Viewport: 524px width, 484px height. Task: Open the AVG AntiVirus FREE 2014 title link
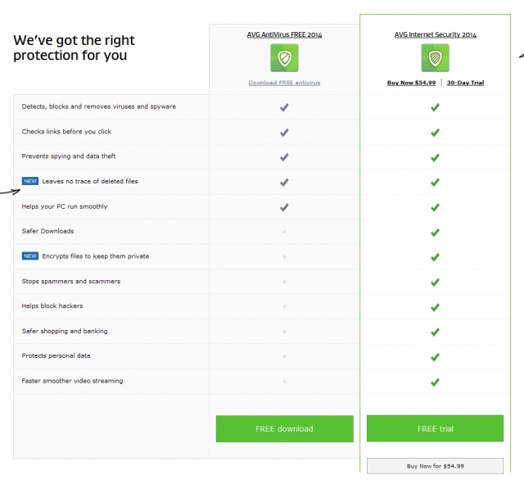(x=284, y=34)
